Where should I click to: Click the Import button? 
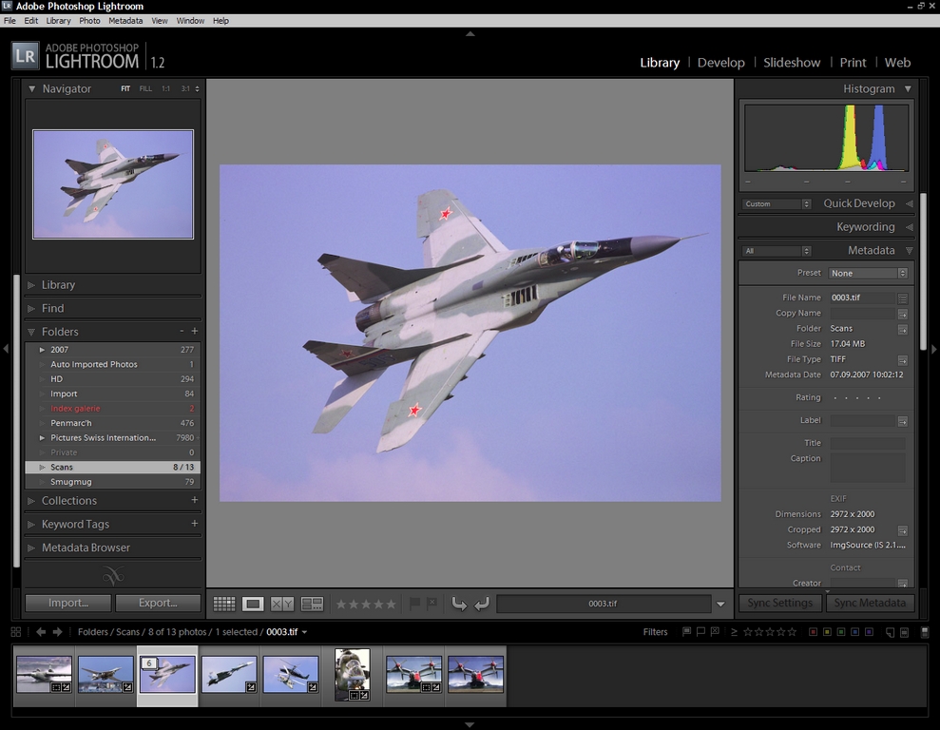[68, 603]
